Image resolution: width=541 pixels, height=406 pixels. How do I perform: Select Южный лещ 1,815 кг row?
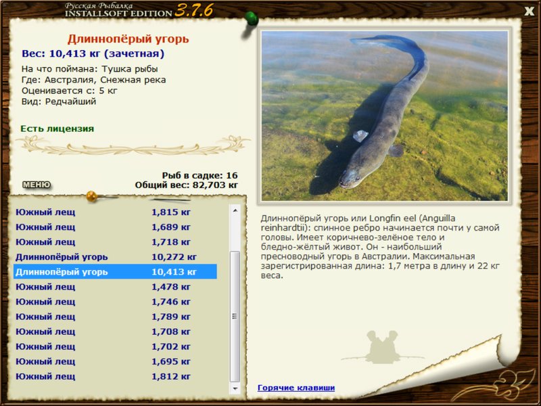[115, 212]
